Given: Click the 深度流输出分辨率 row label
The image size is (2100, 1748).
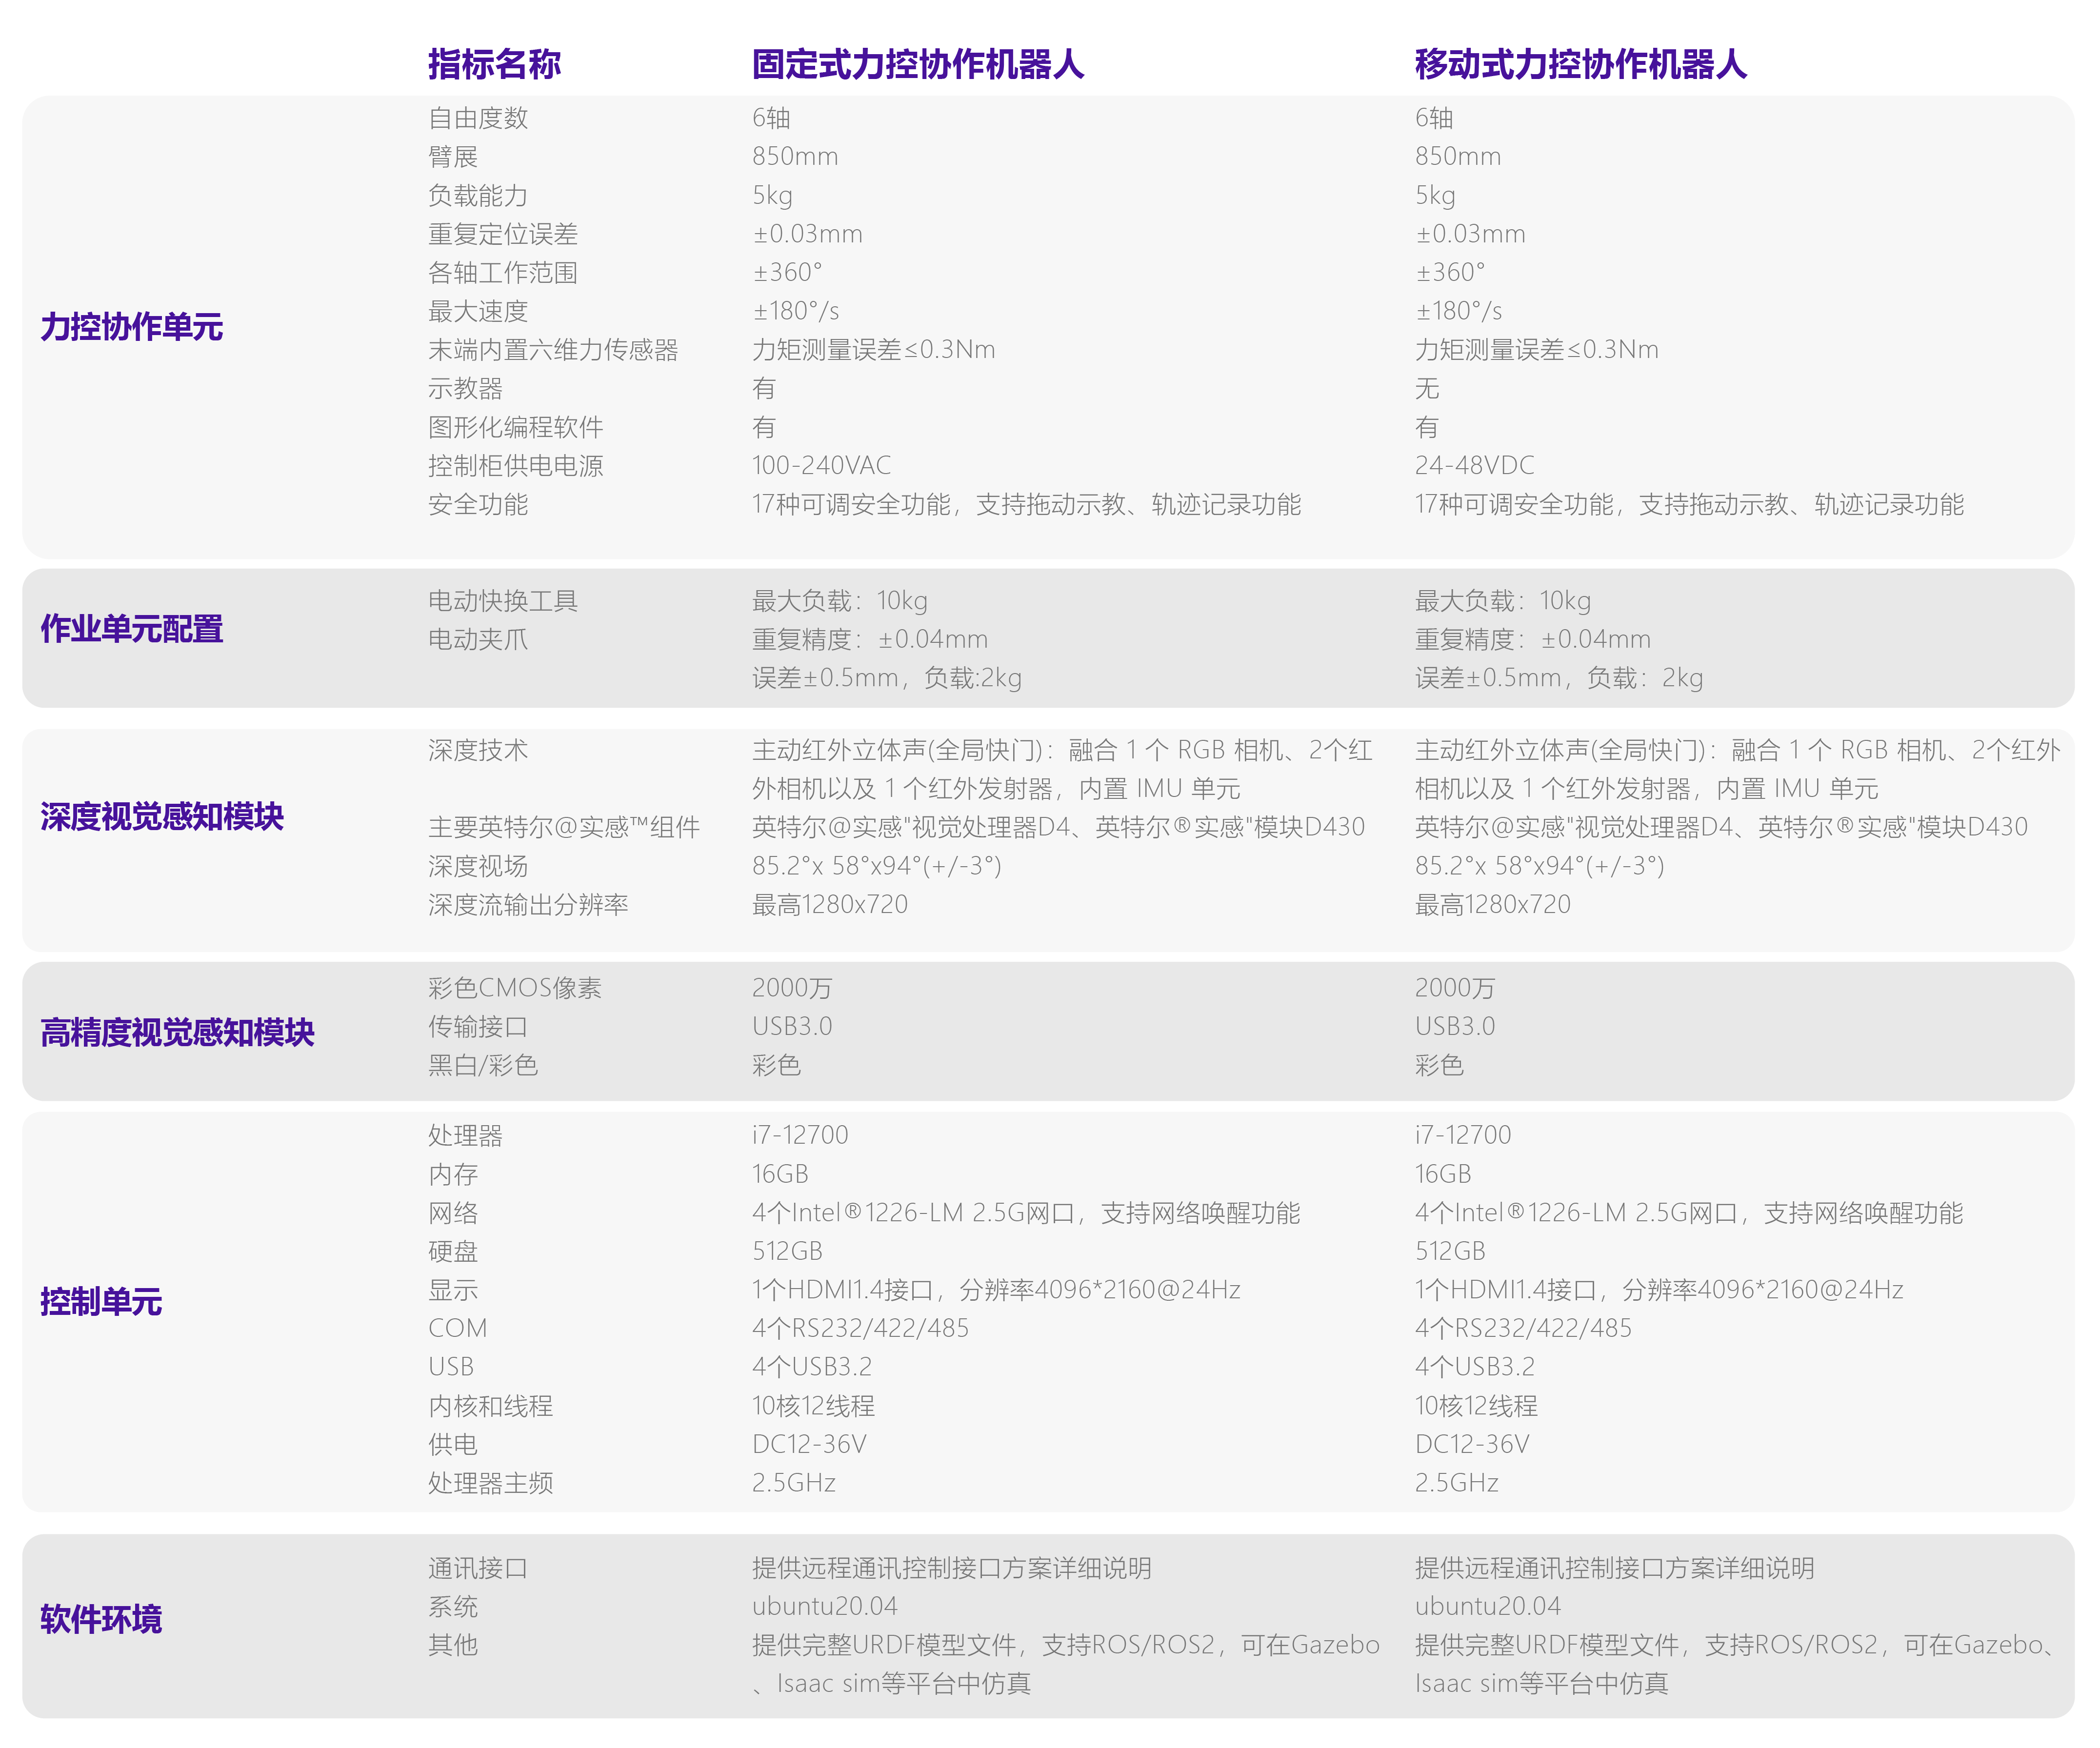Looking at the screenshot, I should coord(528,905).
